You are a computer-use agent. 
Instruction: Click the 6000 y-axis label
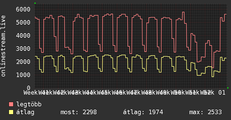23,9
